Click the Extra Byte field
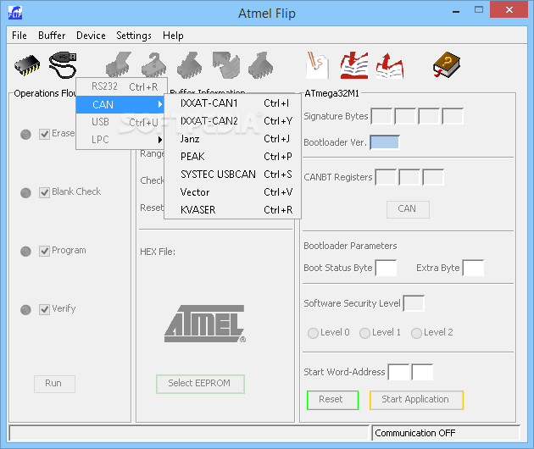This screenshot has height=449, width=534. click(473, 268)
